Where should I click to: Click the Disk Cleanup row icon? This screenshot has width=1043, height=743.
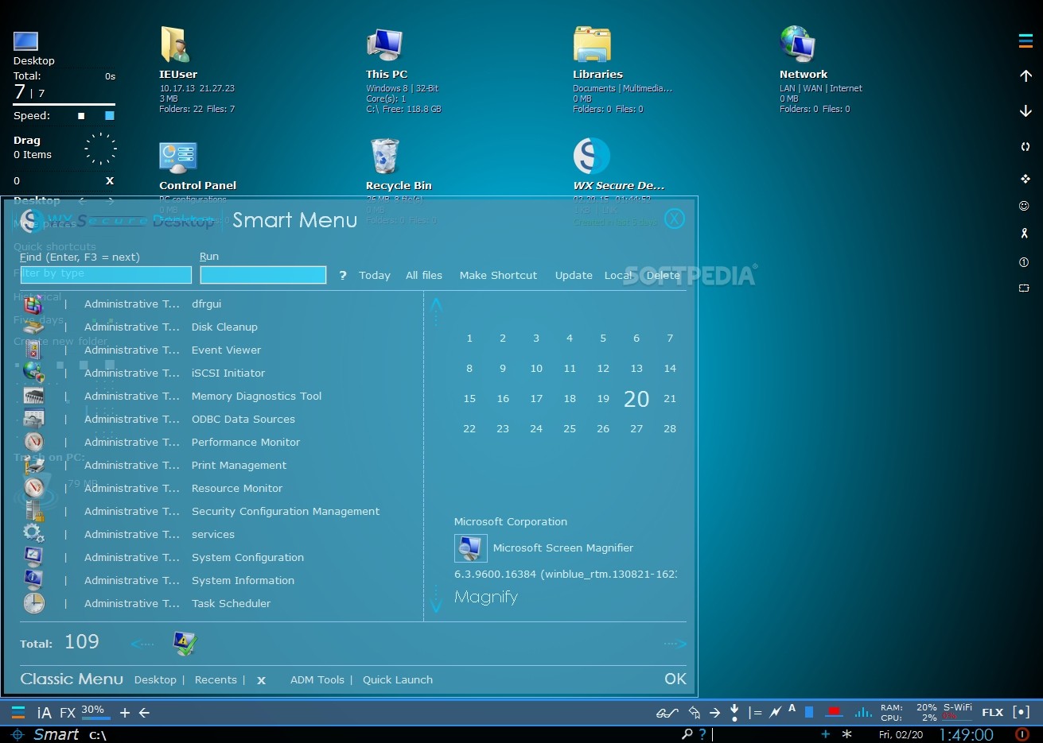[x=33, y=327]
